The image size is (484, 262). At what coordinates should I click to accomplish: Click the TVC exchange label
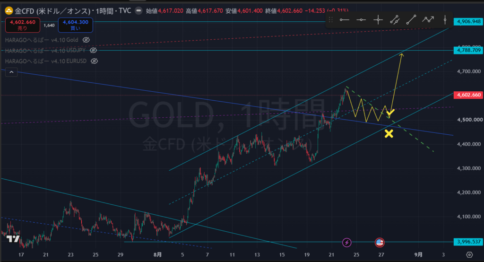(x=125, y=11)
